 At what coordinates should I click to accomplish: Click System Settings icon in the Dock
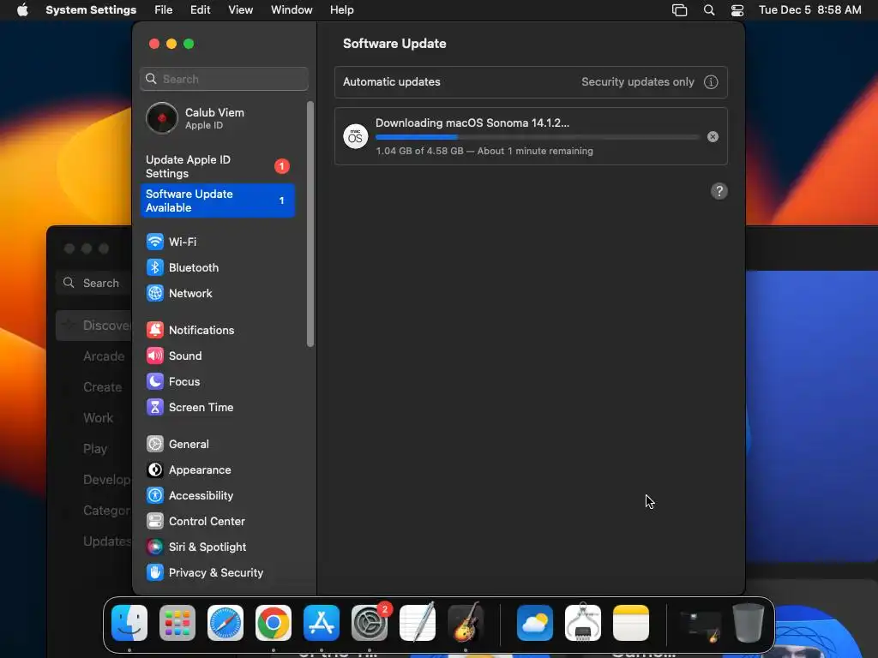tap(370, 623)
